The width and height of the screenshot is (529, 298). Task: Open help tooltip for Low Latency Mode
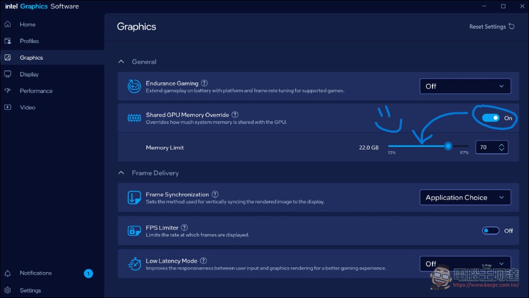[x=203, y=260]
